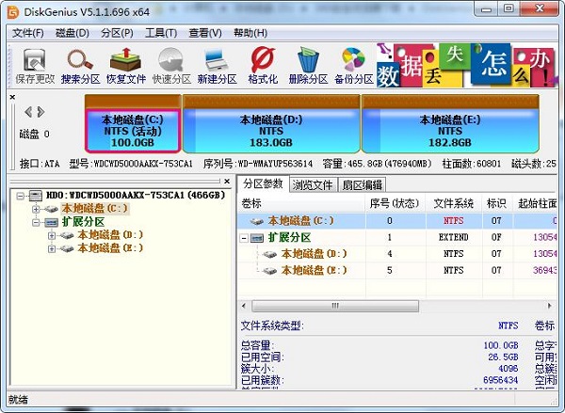Collapse 扩展分区 row in partition table
Screen dimensions: 565x413
point(244,238)
